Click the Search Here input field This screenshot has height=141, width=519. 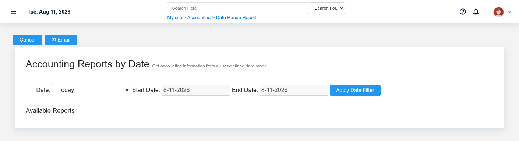click(237, 8)
